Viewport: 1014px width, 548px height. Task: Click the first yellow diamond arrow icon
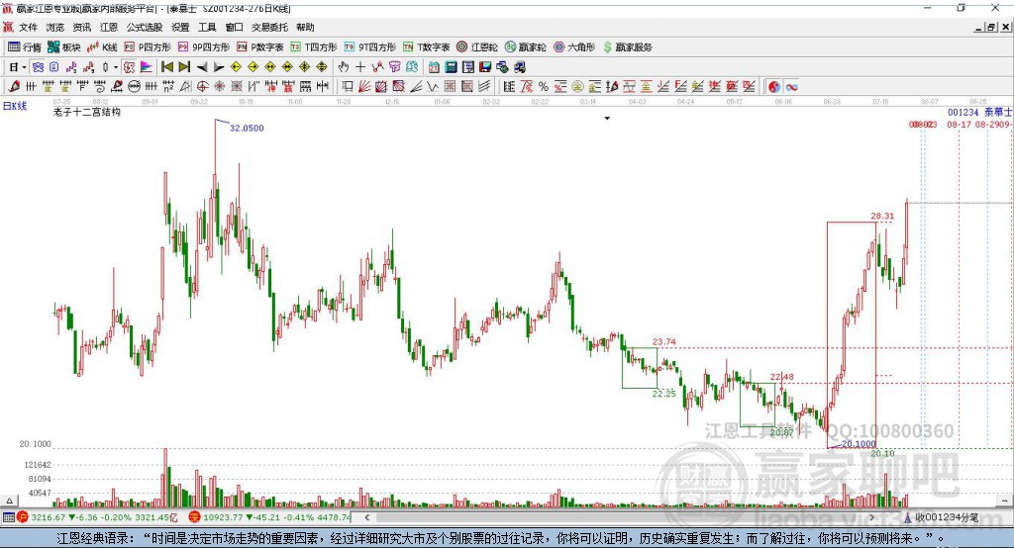point(236,67)
